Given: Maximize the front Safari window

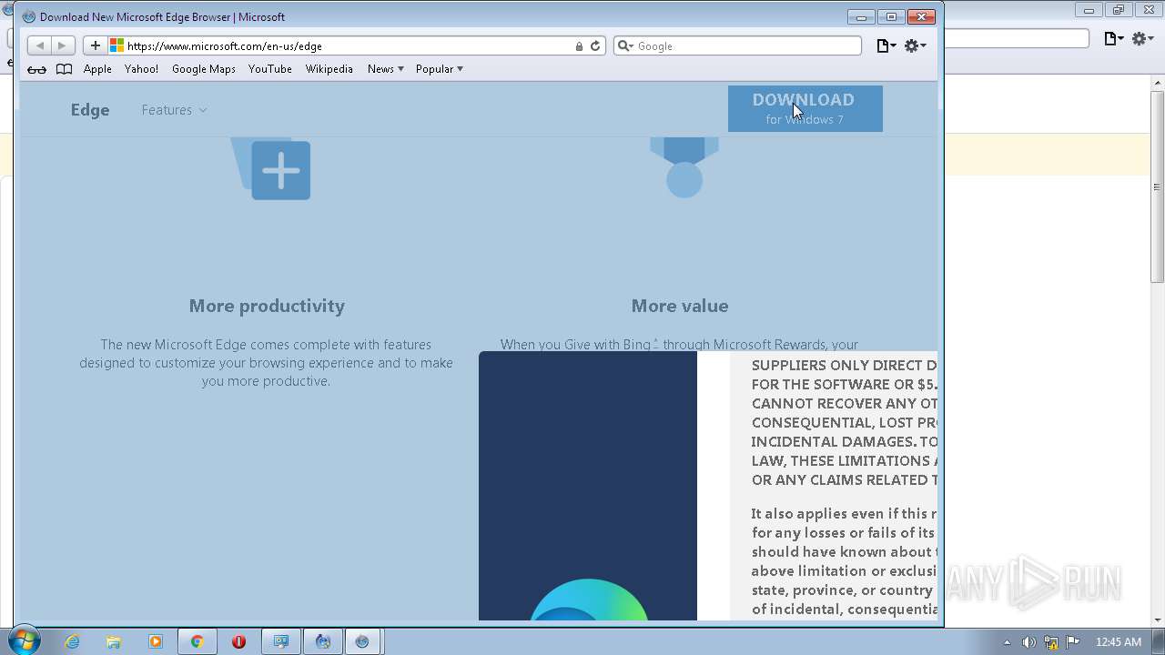Looking at the screenshot, I should (x=891, y=16).
